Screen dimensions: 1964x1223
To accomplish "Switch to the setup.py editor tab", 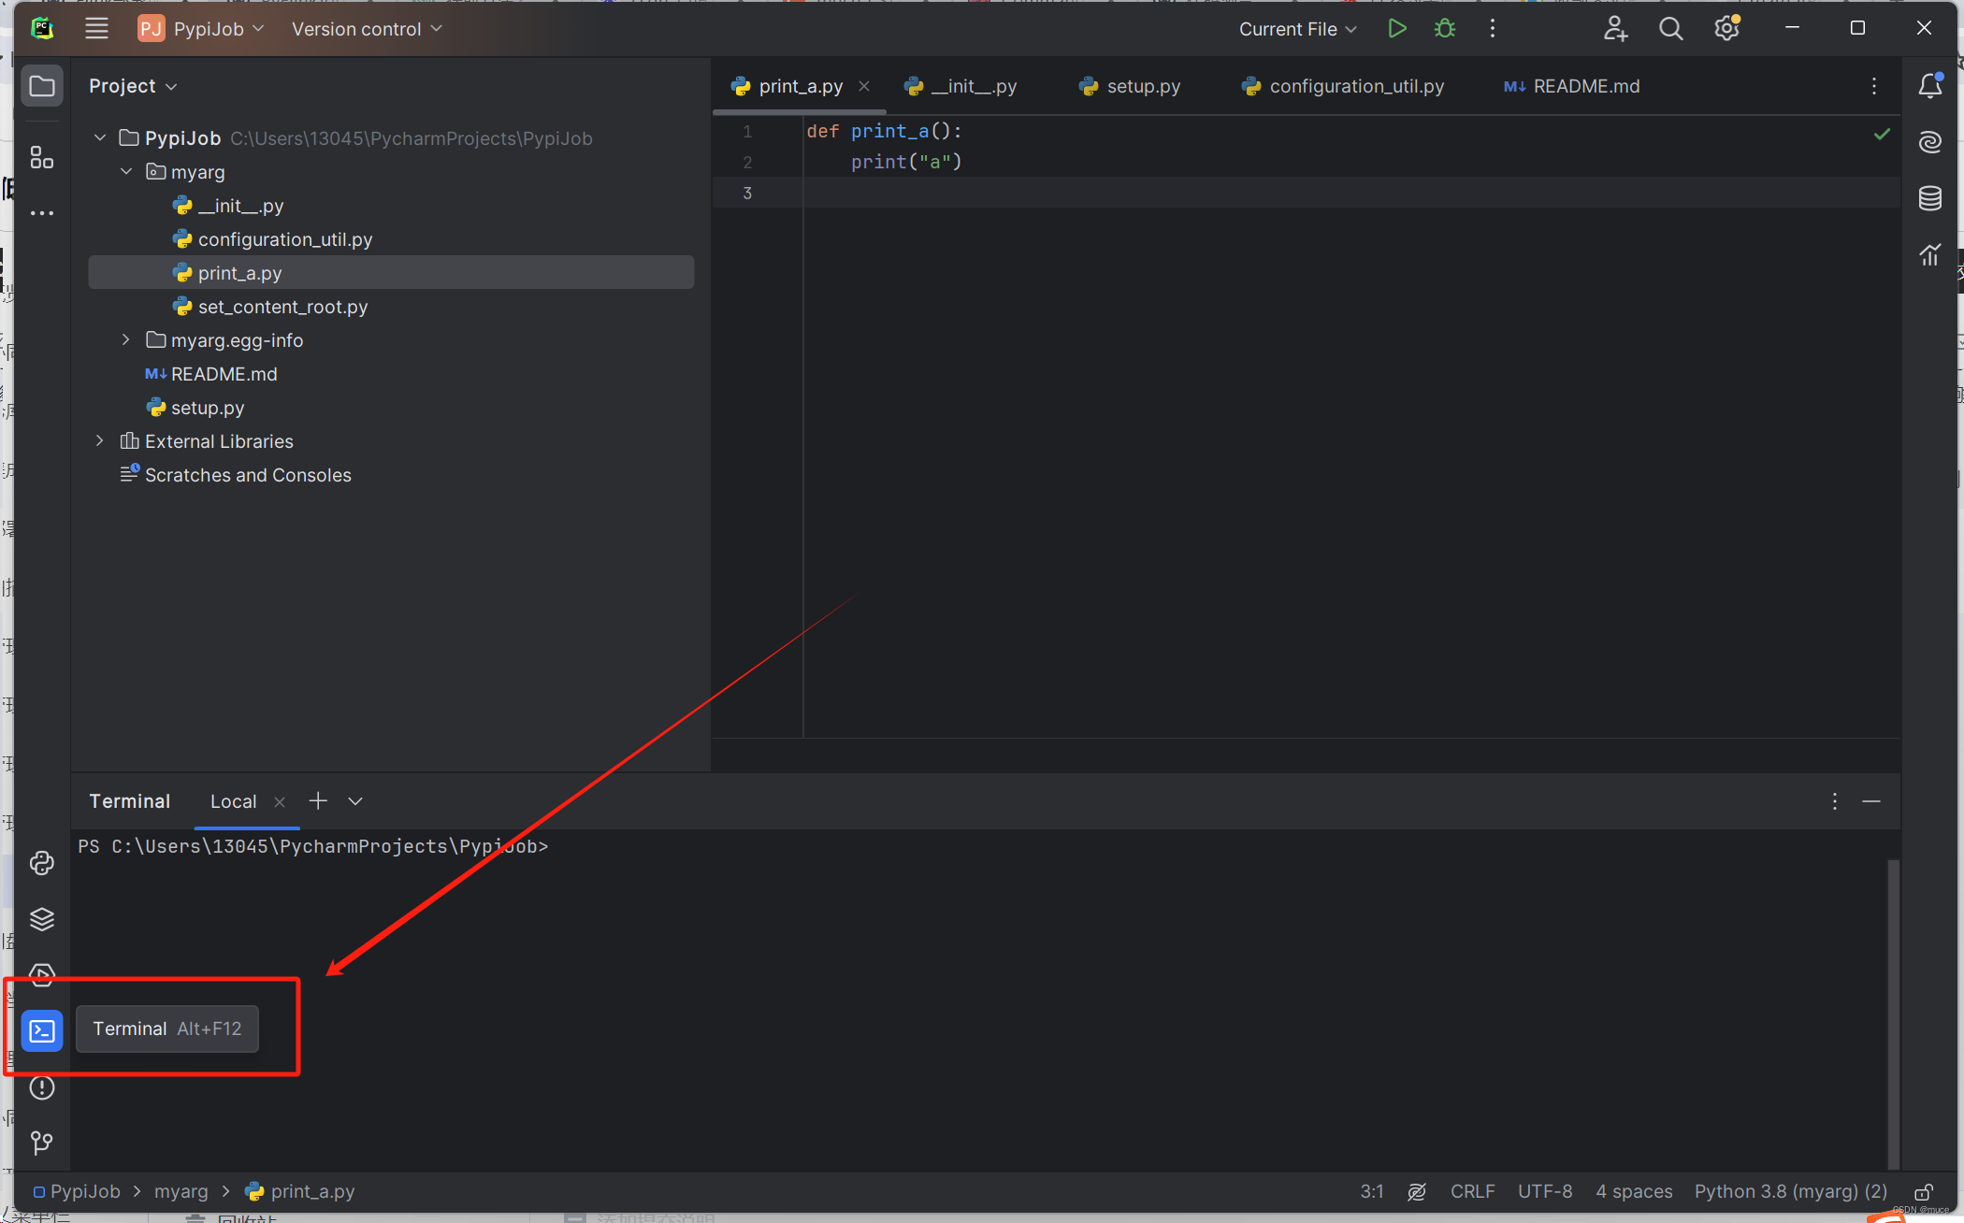I will 1142,86.
